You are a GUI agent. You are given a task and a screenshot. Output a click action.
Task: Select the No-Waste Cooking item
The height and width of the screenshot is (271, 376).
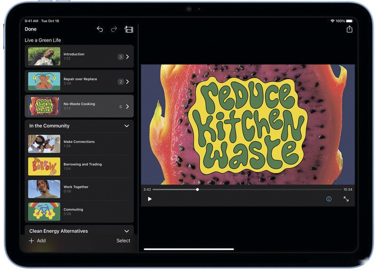coord(79,106)
